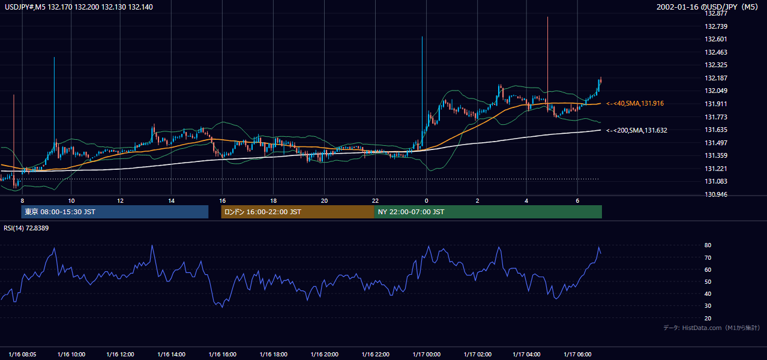Click the 1/16 20:00 timestamp
This screenshot has width=767, height=360.
(x=324, y=354)
